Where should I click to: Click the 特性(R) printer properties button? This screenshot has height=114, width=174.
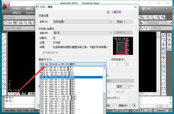coord(123,33)
